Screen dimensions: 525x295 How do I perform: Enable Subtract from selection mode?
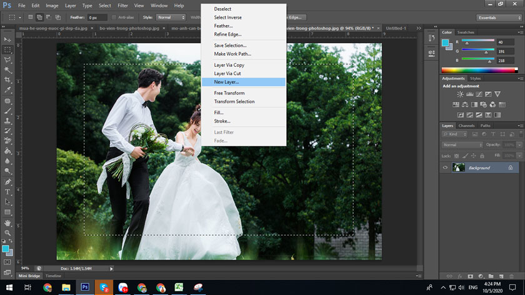(x=49, y=17)
